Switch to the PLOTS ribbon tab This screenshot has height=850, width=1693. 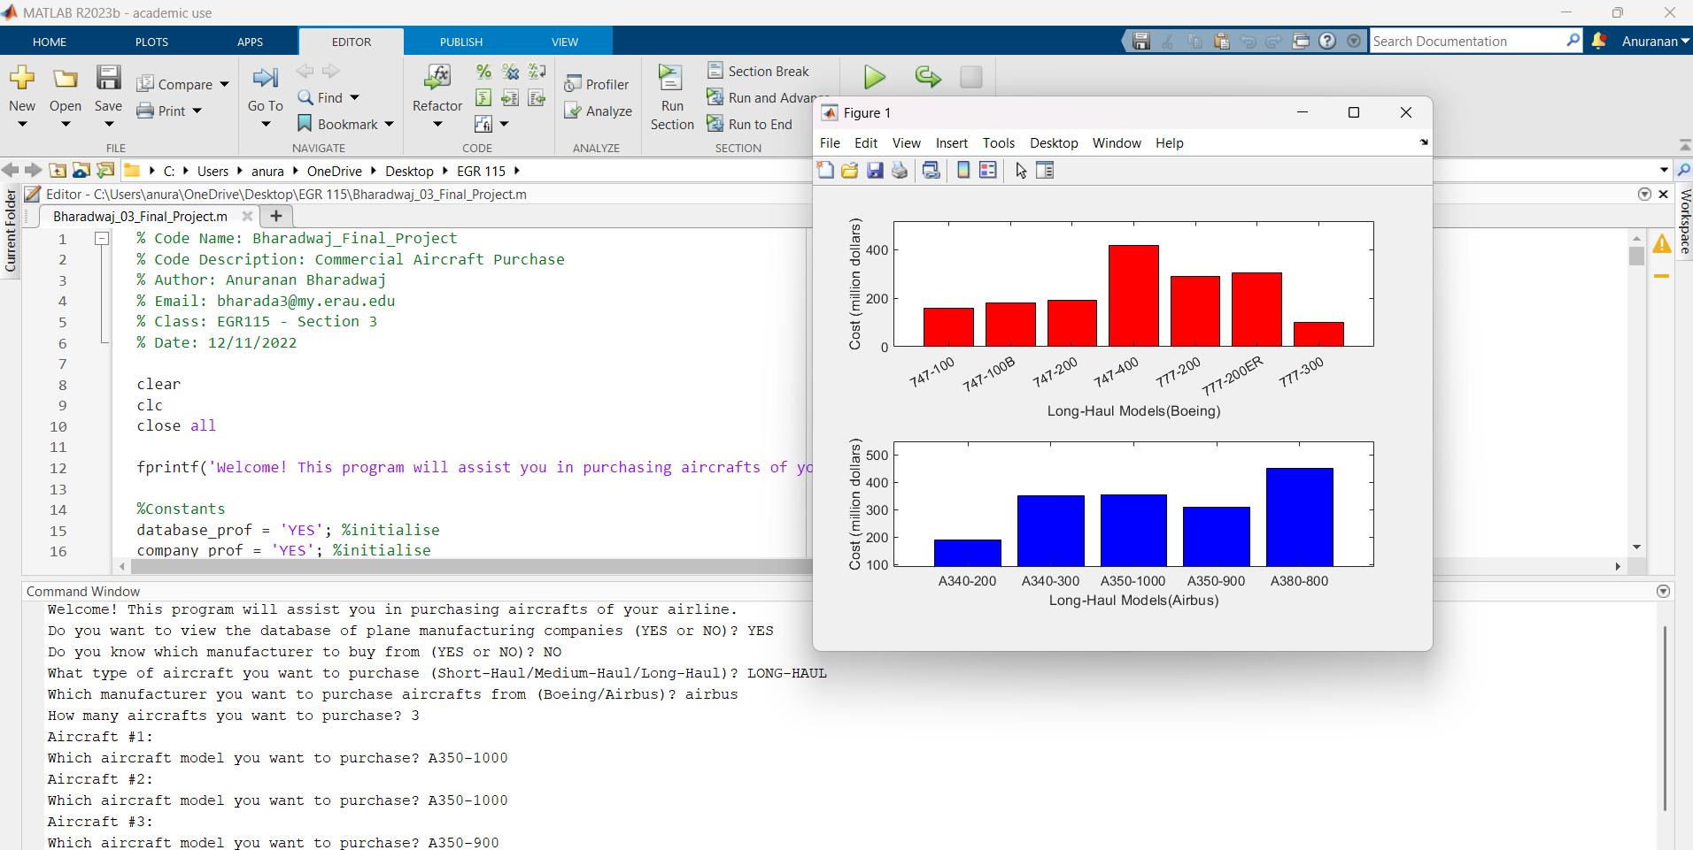click(x=151, y=42)
